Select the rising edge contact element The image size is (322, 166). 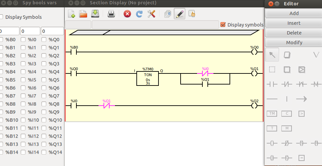point(302,84)
